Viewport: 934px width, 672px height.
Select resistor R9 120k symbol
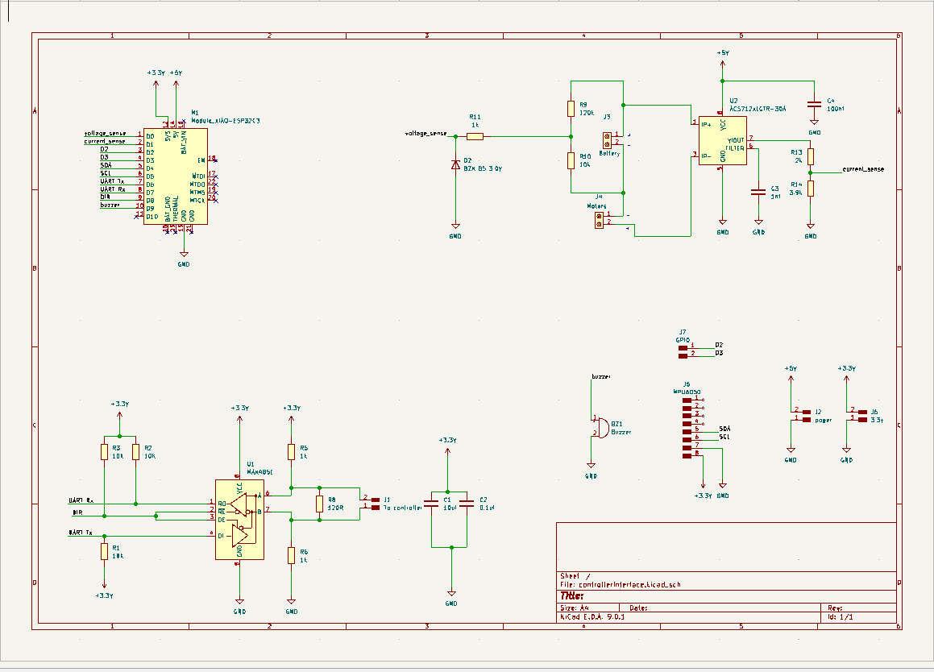[571, 109]
